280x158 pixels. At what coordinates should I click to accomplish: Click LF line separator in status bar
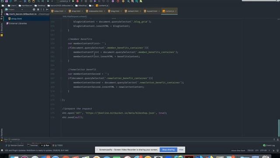coord(257,151)
